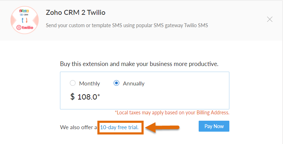Image resolution: width=283 pixels, height=144 pixels.
Task: Click the colorful Zoho logo in the badge
Action: coord(24,11)
